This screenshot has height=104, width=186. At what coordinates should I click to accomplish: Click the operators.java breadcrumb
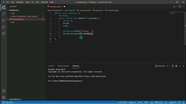coord(85,10)
